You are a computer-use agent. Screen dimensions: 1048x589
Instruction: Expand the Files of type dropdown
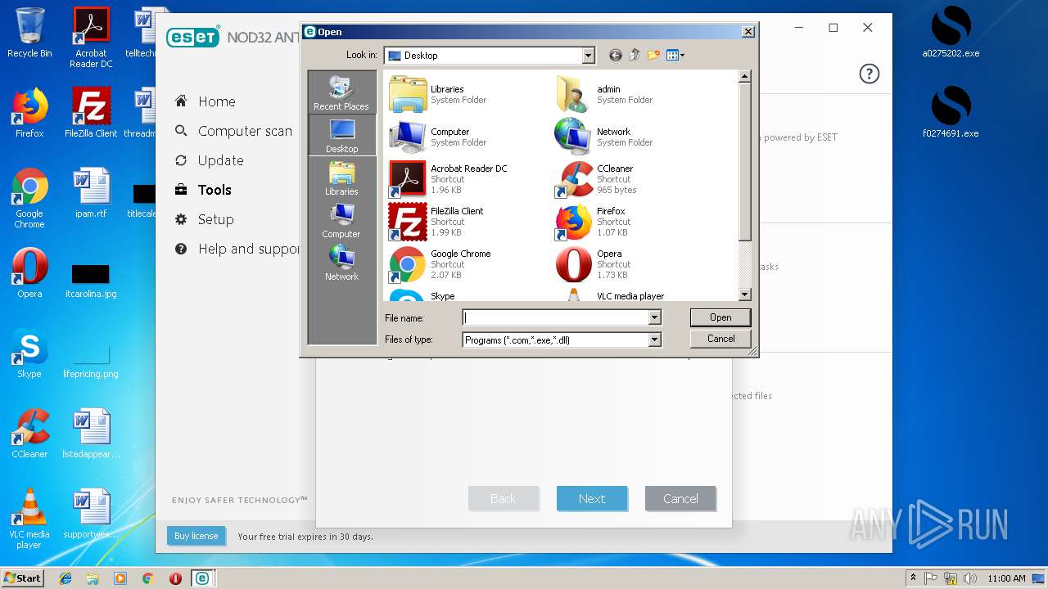[x=654, y=339]
